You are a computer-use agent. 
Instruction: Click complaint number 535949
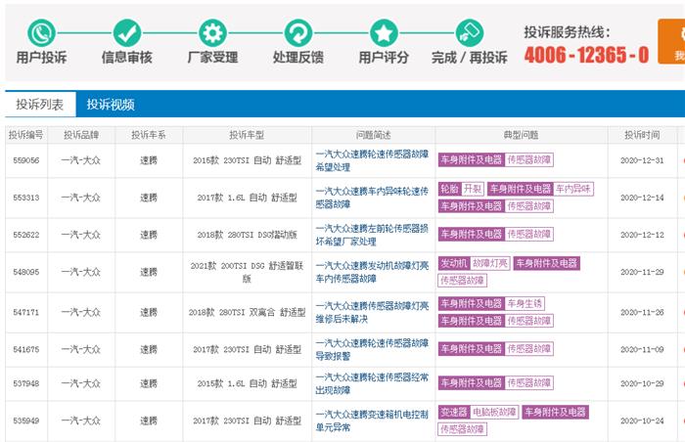click(26, 420)
